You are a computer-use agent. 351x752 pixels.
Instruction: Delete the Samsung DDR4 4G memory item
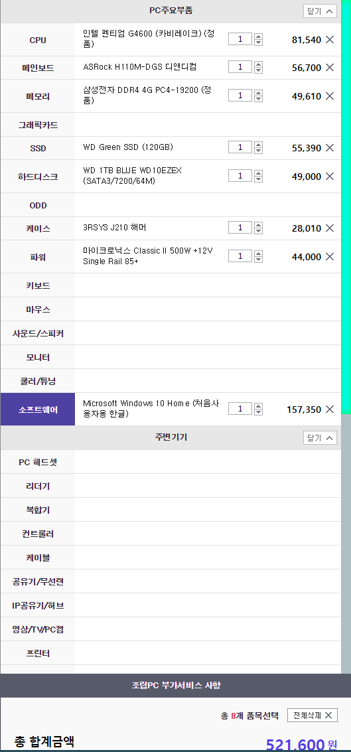pos(329,96)
